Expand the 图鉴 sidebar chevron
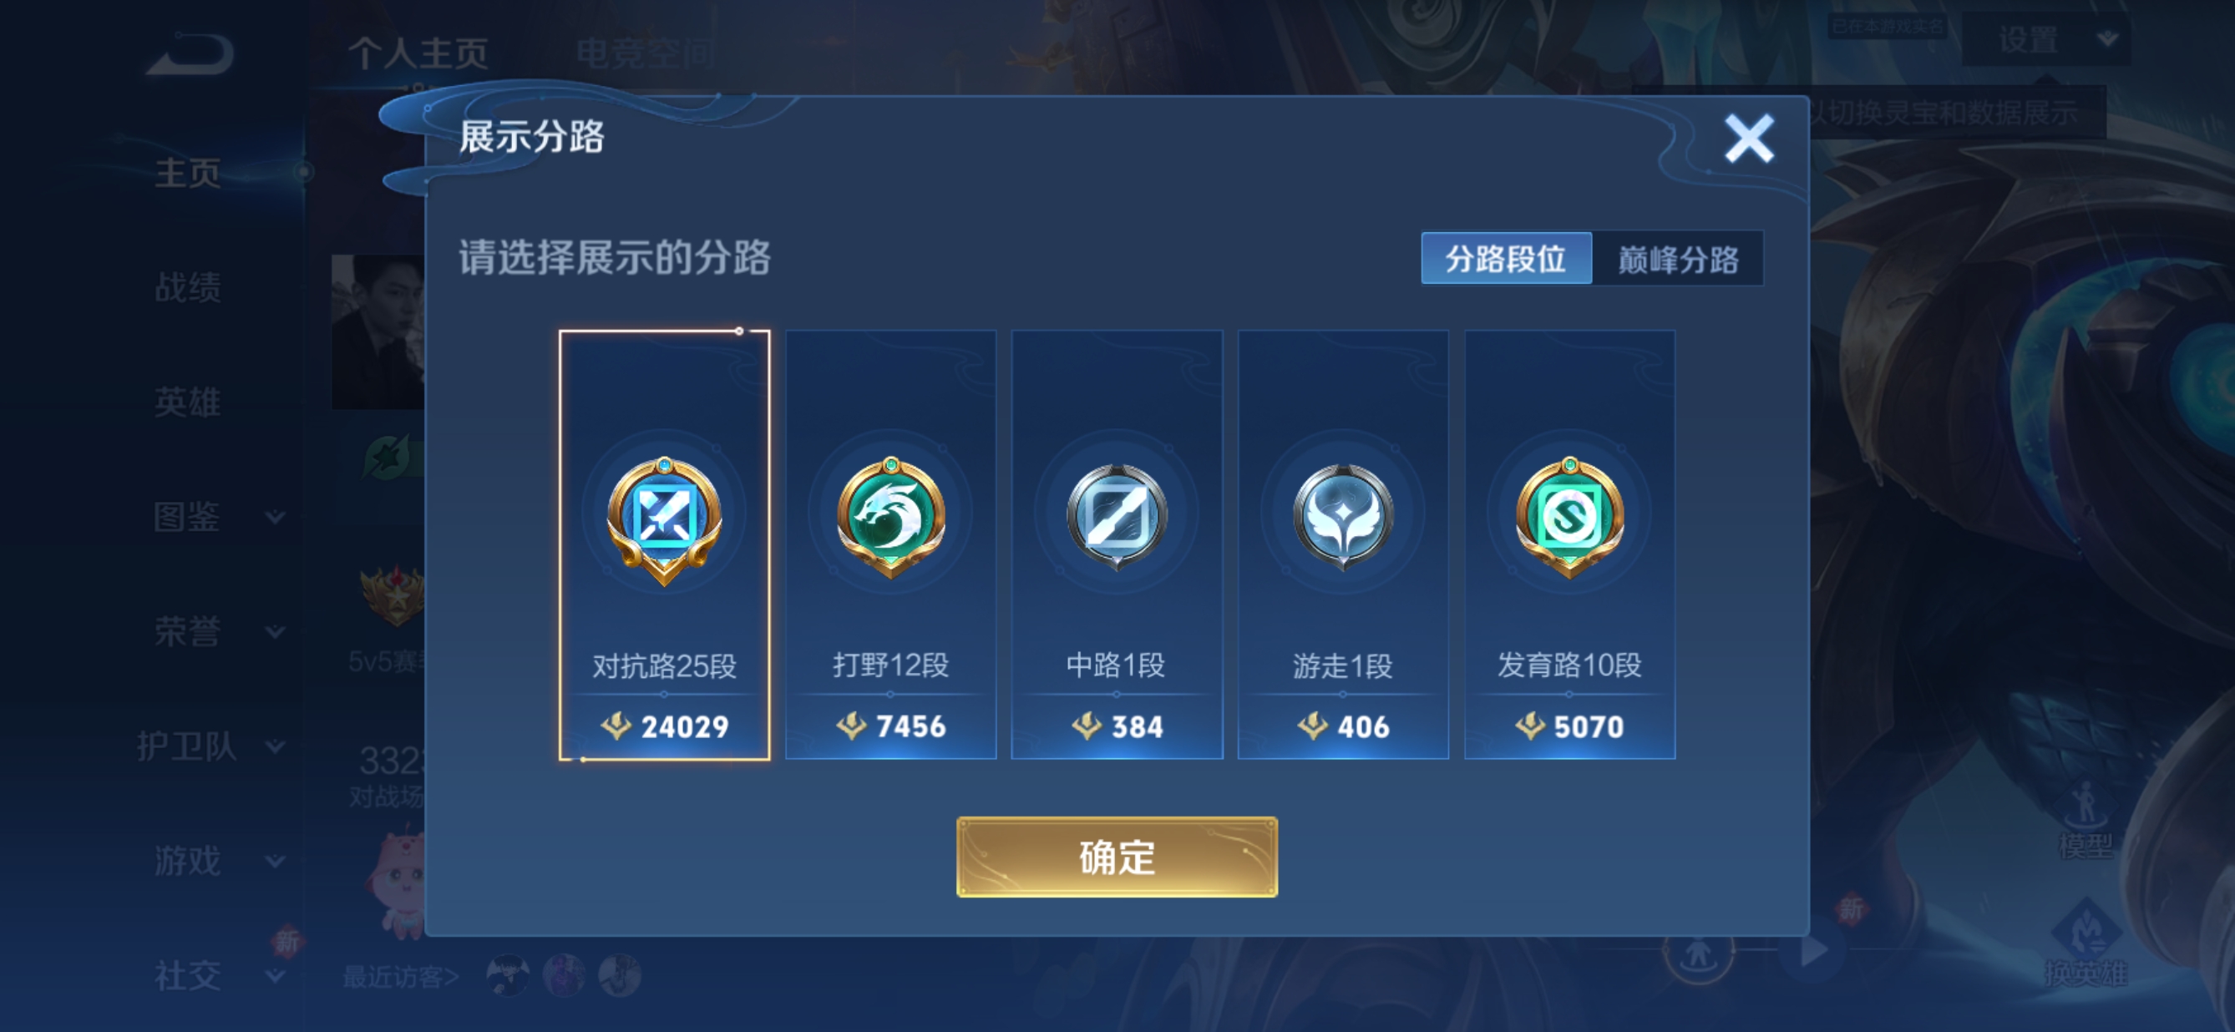 275,518
